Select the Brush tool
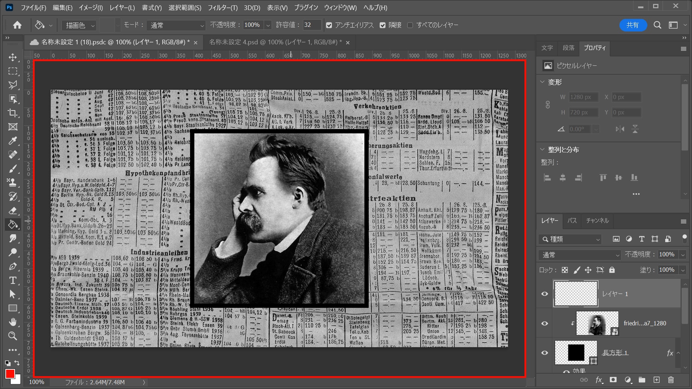692x389 pixels. click(x=13, y=169)
